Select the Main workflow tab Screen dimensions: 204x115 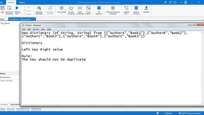click(x=3, y=19)
